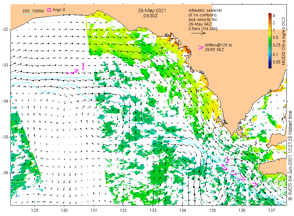The width and height of the screenshot is (294, 216).
Task: Click the longitude axis label 137
Action: click(x=271, y=210)
